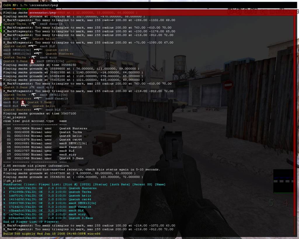The image size is (299, 239).
Task: Click PunkBuster GUID "f762998b(VALID)"
Action: coord(22,192)
